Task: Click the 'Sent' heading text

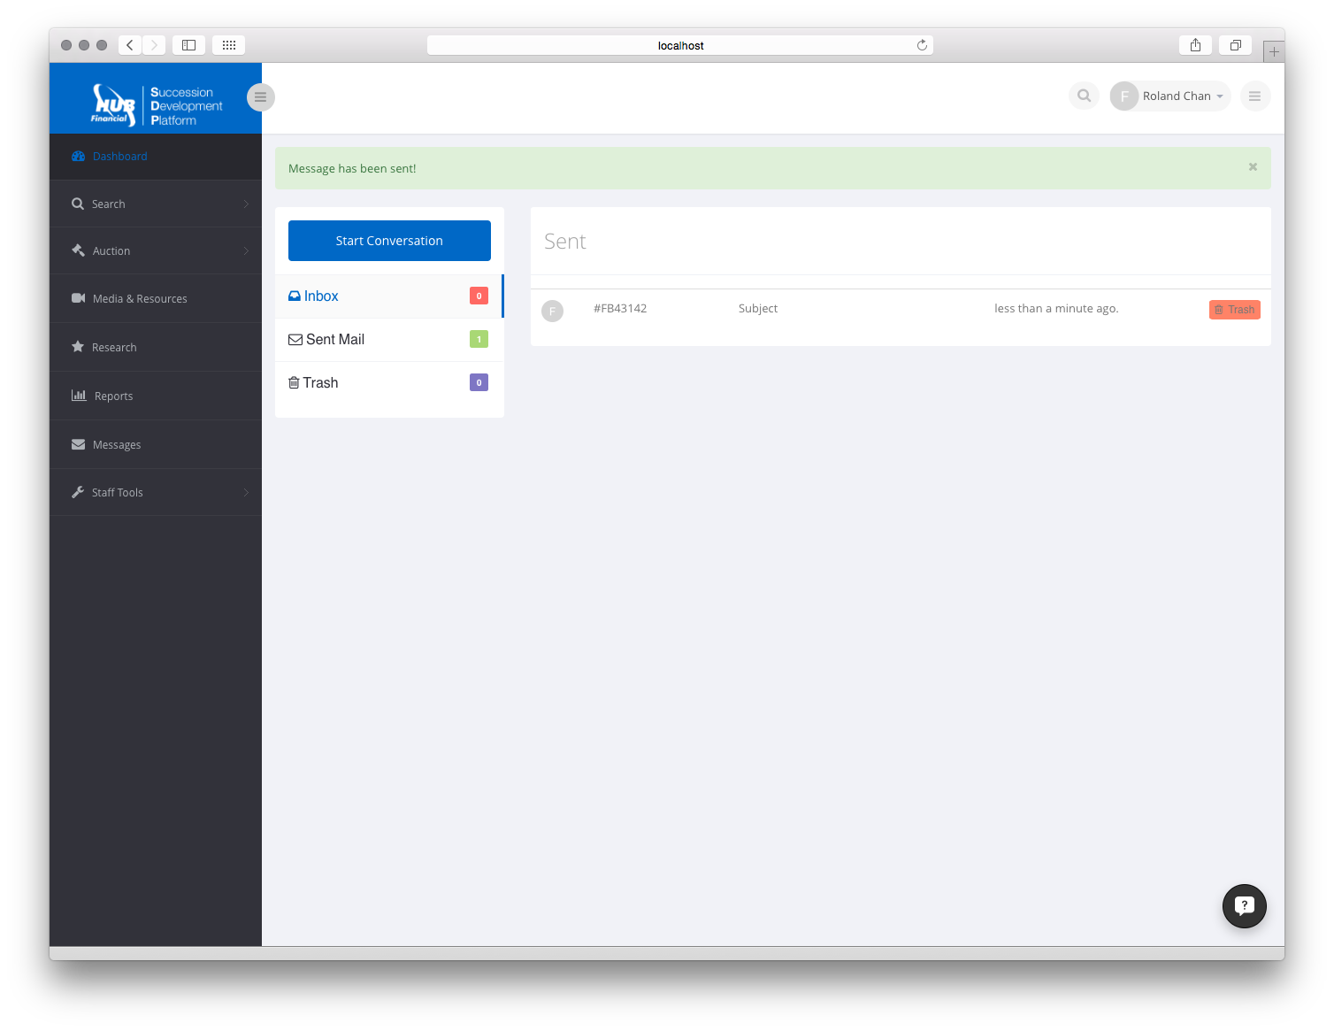Action: tap(565, 242)
